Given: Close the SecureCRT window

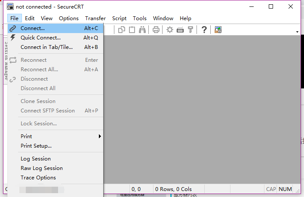Looking at the screenshot, I should tap(290, 6).
